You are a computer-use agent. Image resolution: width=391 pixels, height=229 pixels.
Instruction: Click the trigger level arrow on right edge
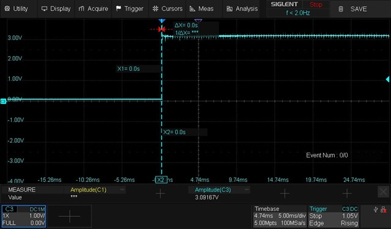click(387, 79)
